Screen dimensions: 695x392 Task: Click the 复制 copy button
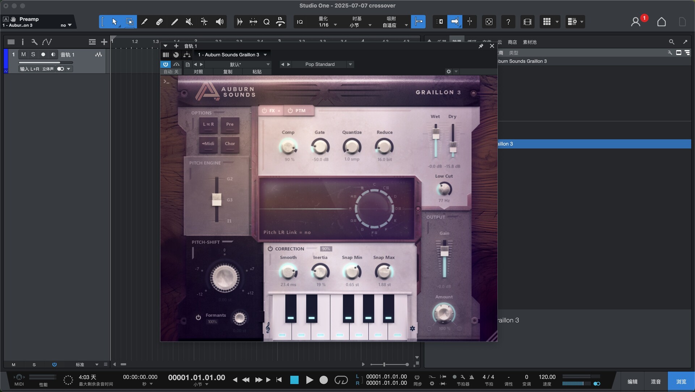pyautogui.click(x=228, y=72)
